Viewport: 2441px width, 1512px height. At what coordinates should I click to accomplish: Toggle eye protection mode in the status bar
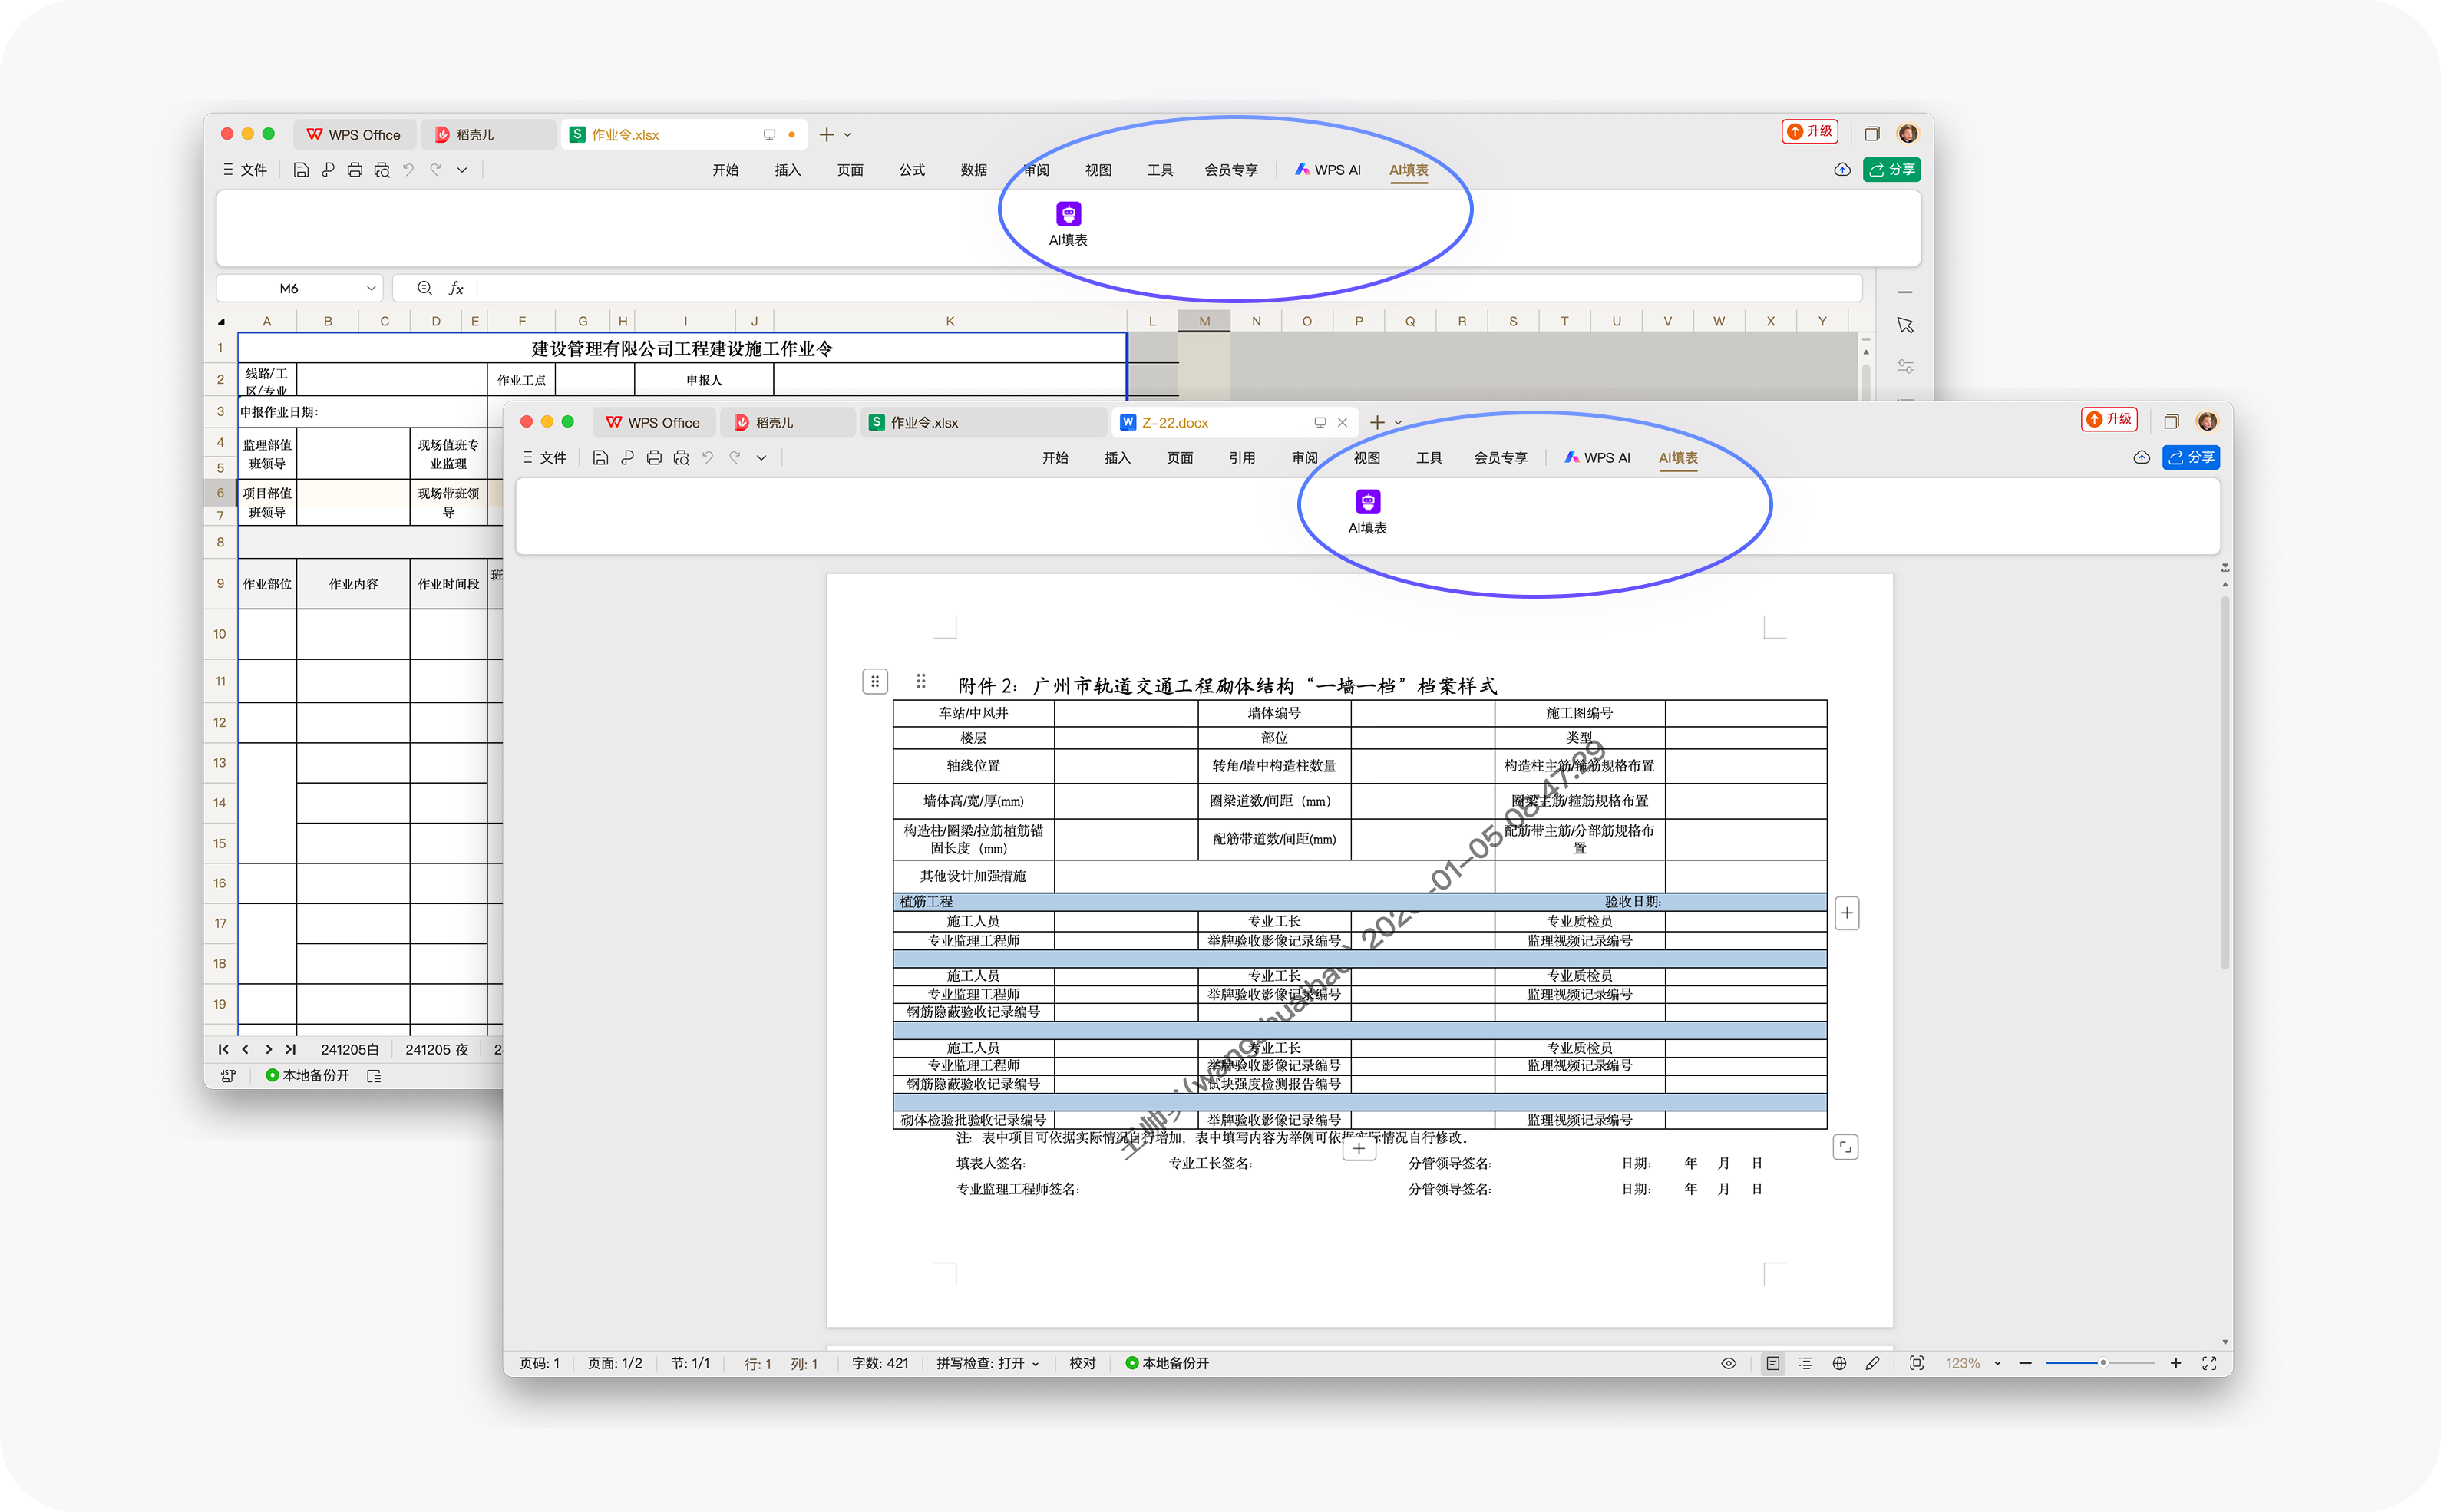pyautogui.click(x=1728, y=1363)
